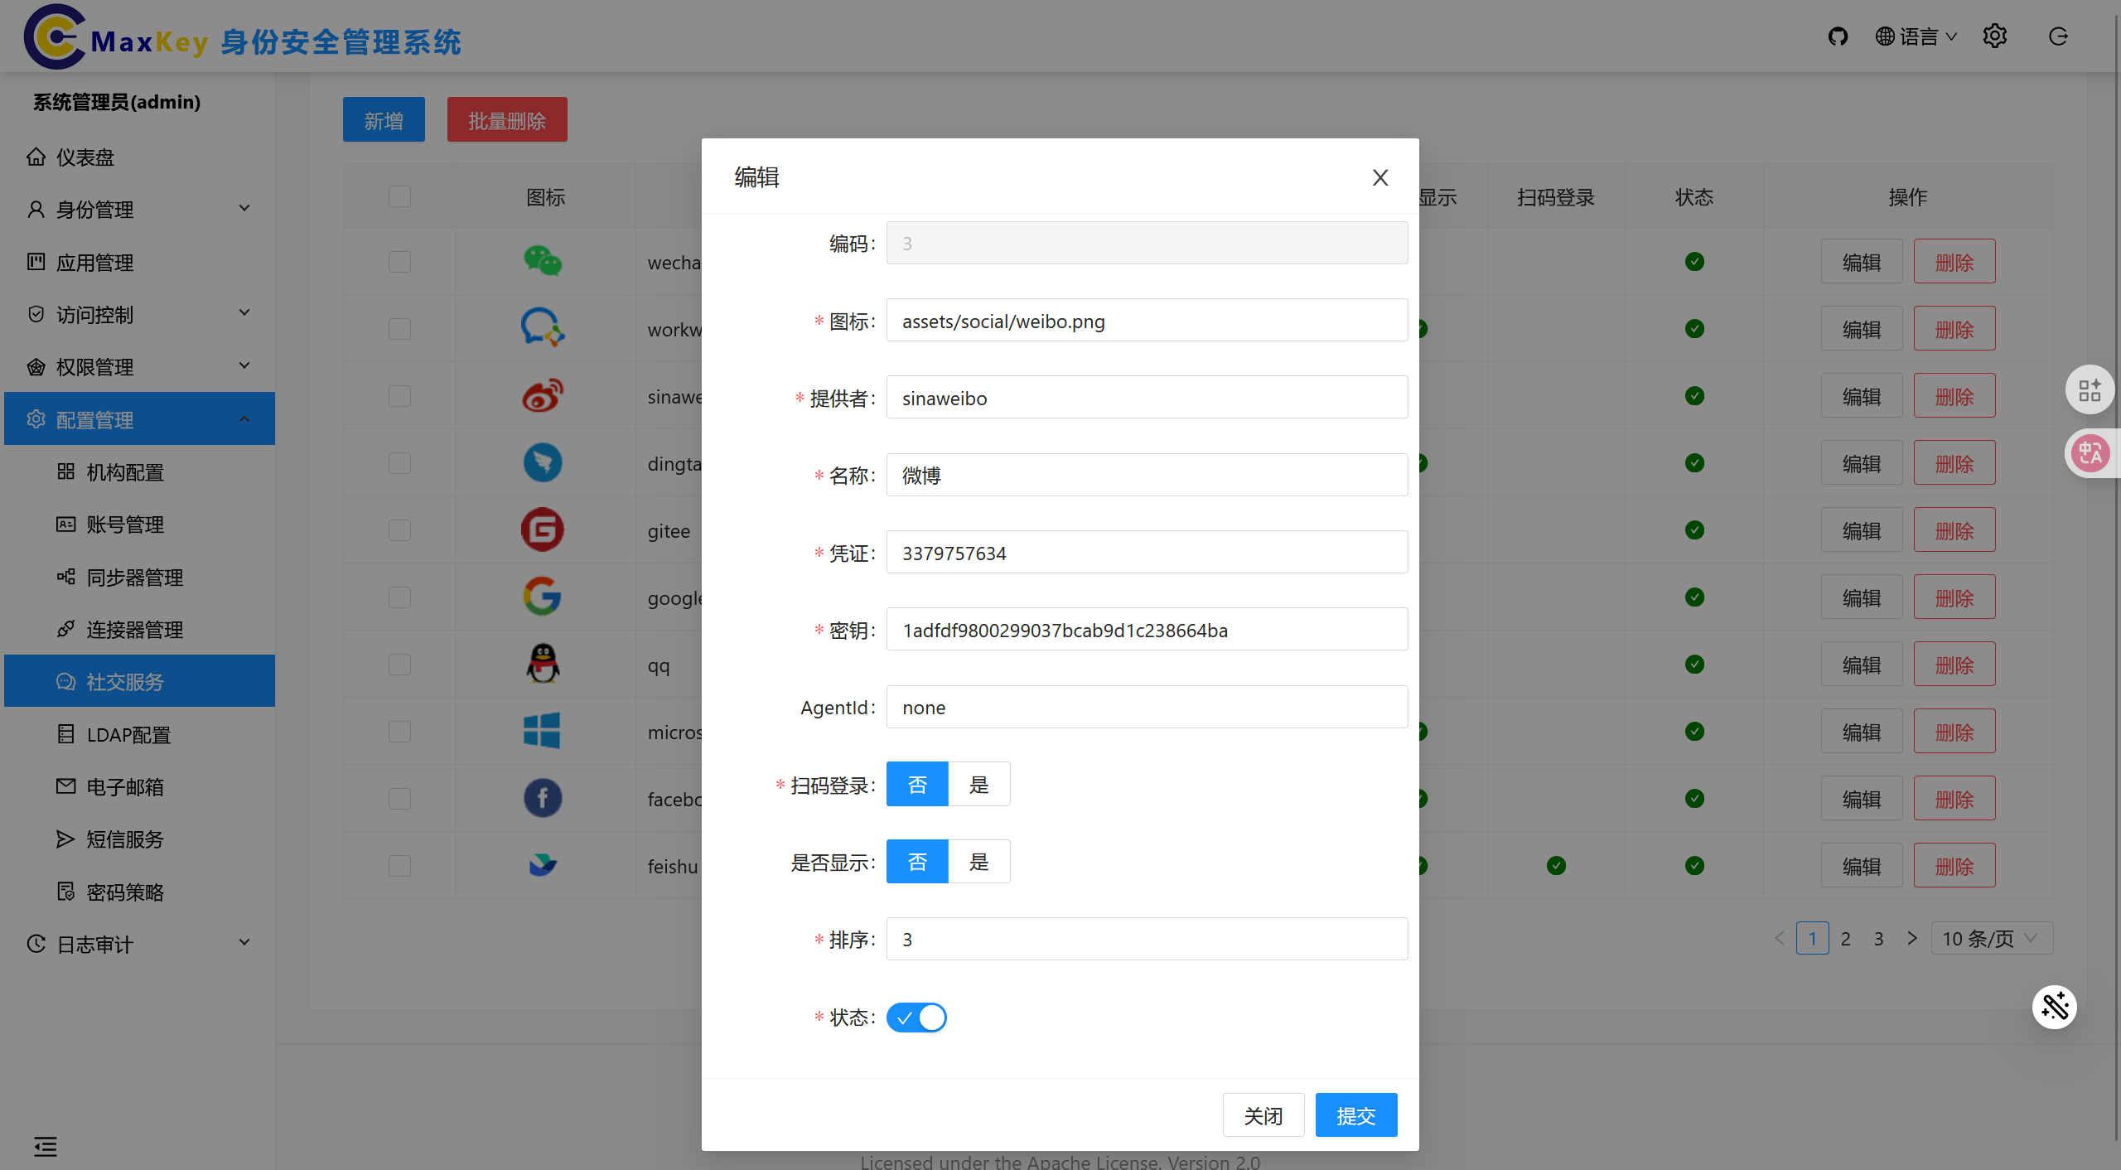2121x1170 pixels.
Task: Select 是 for 扫码登录
Action: coord(979,785)
